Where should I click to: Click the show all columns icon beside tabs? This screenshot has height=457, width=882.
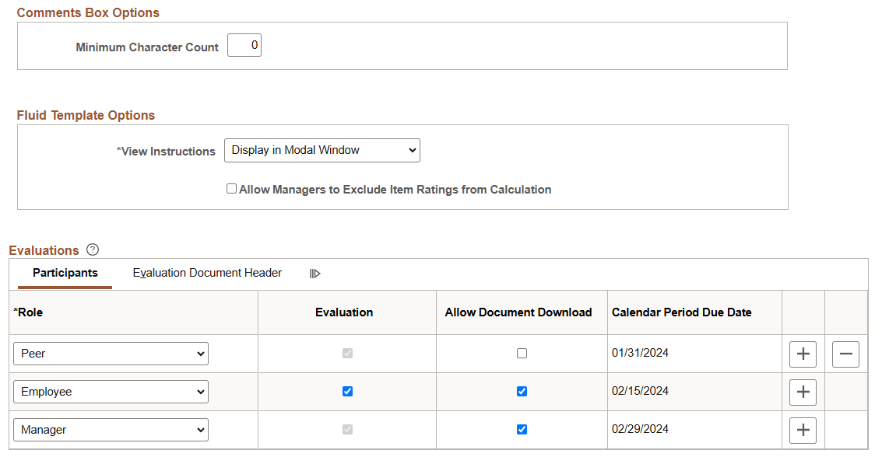(315, 274)
